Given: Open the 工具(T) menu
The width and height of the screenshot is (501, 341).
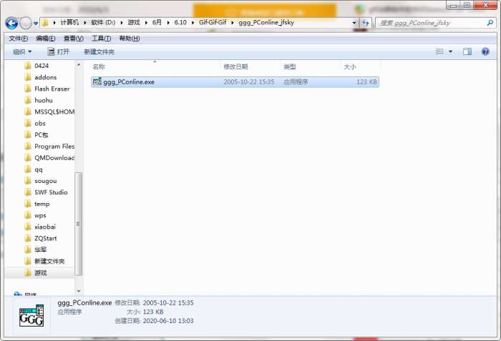Looking at the screenshot, I should [102, 39].
